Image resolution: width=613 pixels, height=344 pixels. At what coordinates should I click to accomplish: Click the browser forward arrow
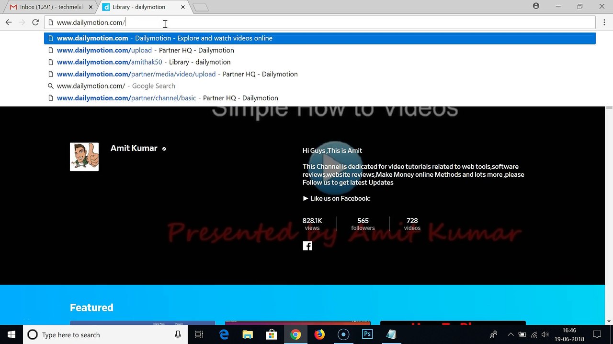(x=22, y=22)
